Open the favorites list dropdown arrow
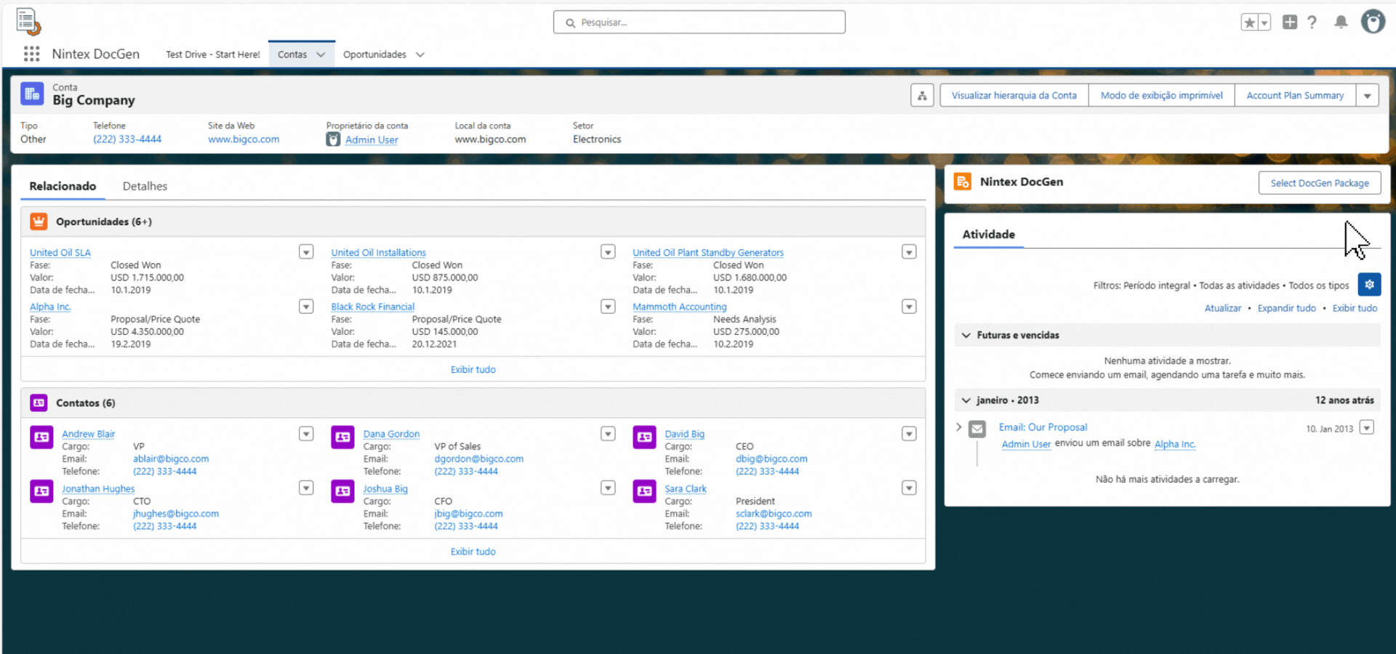The width and height of the screenshot is (1396, 654). [x=1264, y=23]
